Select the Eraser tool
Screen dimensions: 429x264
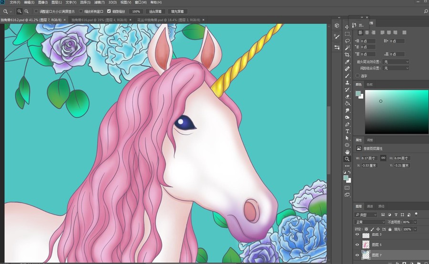click(x=347, y=97)
